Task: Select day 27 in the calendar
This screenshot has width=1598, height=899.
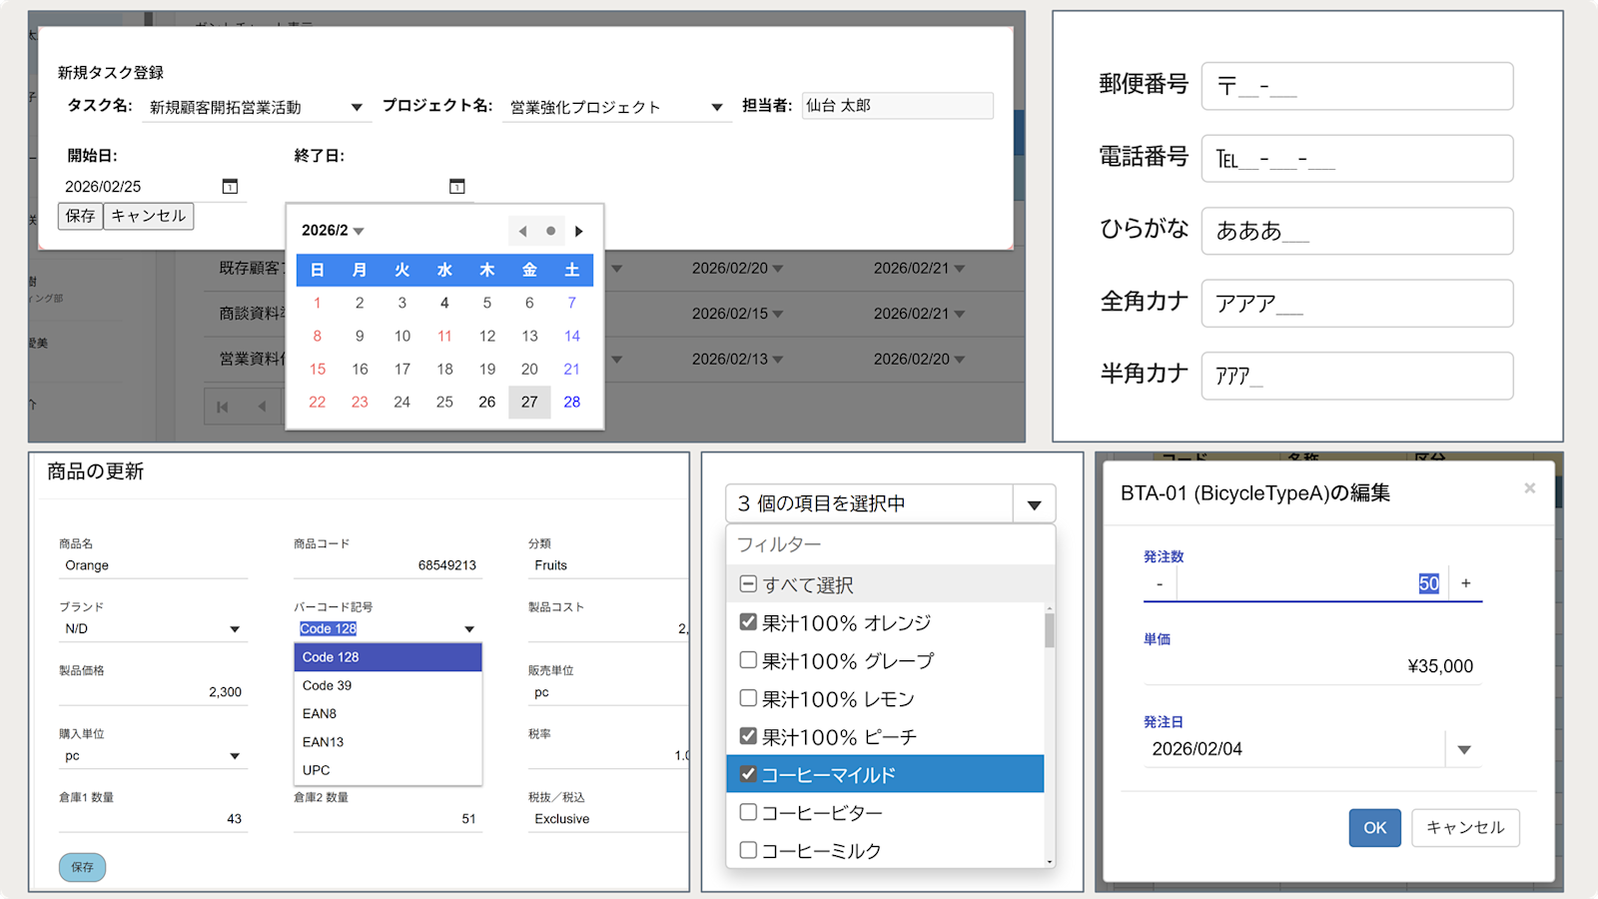Action: point(529,402)
